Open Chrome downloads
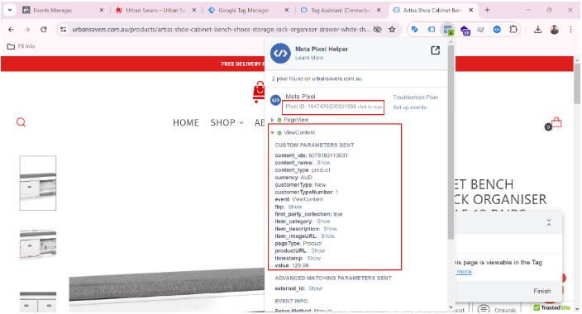This screenshot has height=314, width=582. coord(537,30)
